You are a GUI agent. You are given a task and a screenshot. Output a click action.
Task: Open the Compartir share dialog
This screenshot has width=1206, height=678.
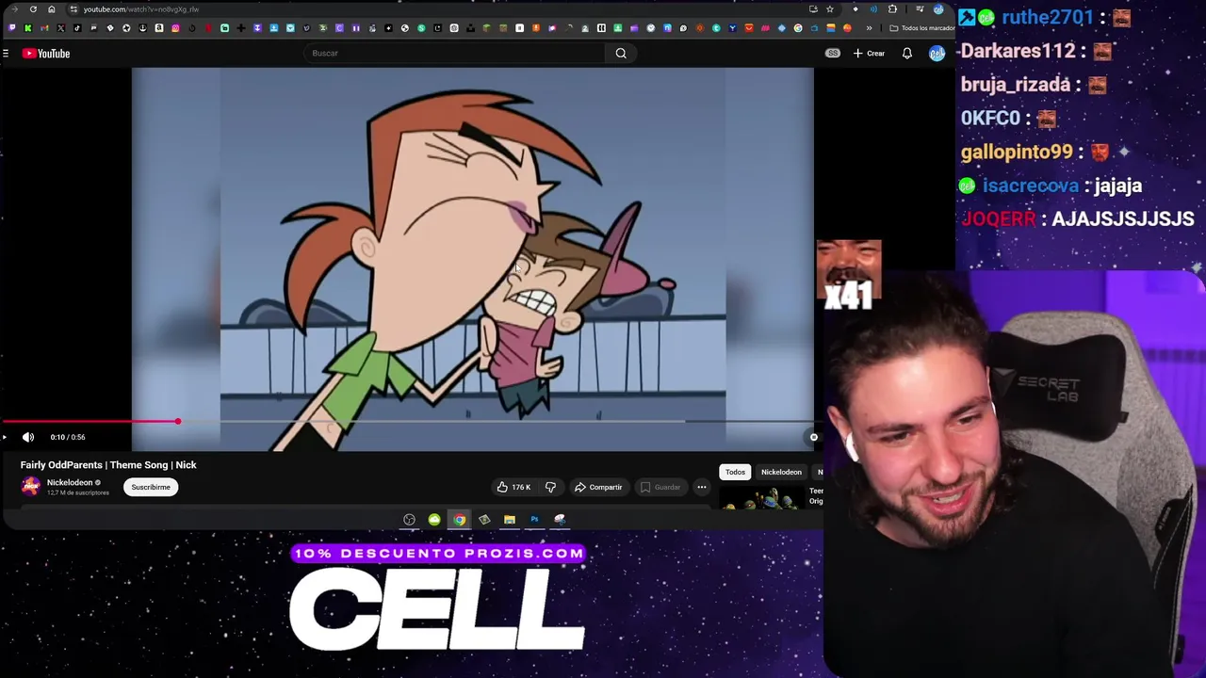pos(598,487)
